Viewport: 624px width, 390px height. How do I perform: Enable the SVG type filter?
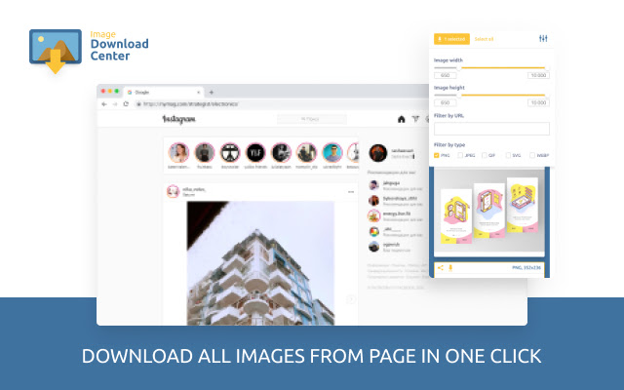(x=508, y=155)
